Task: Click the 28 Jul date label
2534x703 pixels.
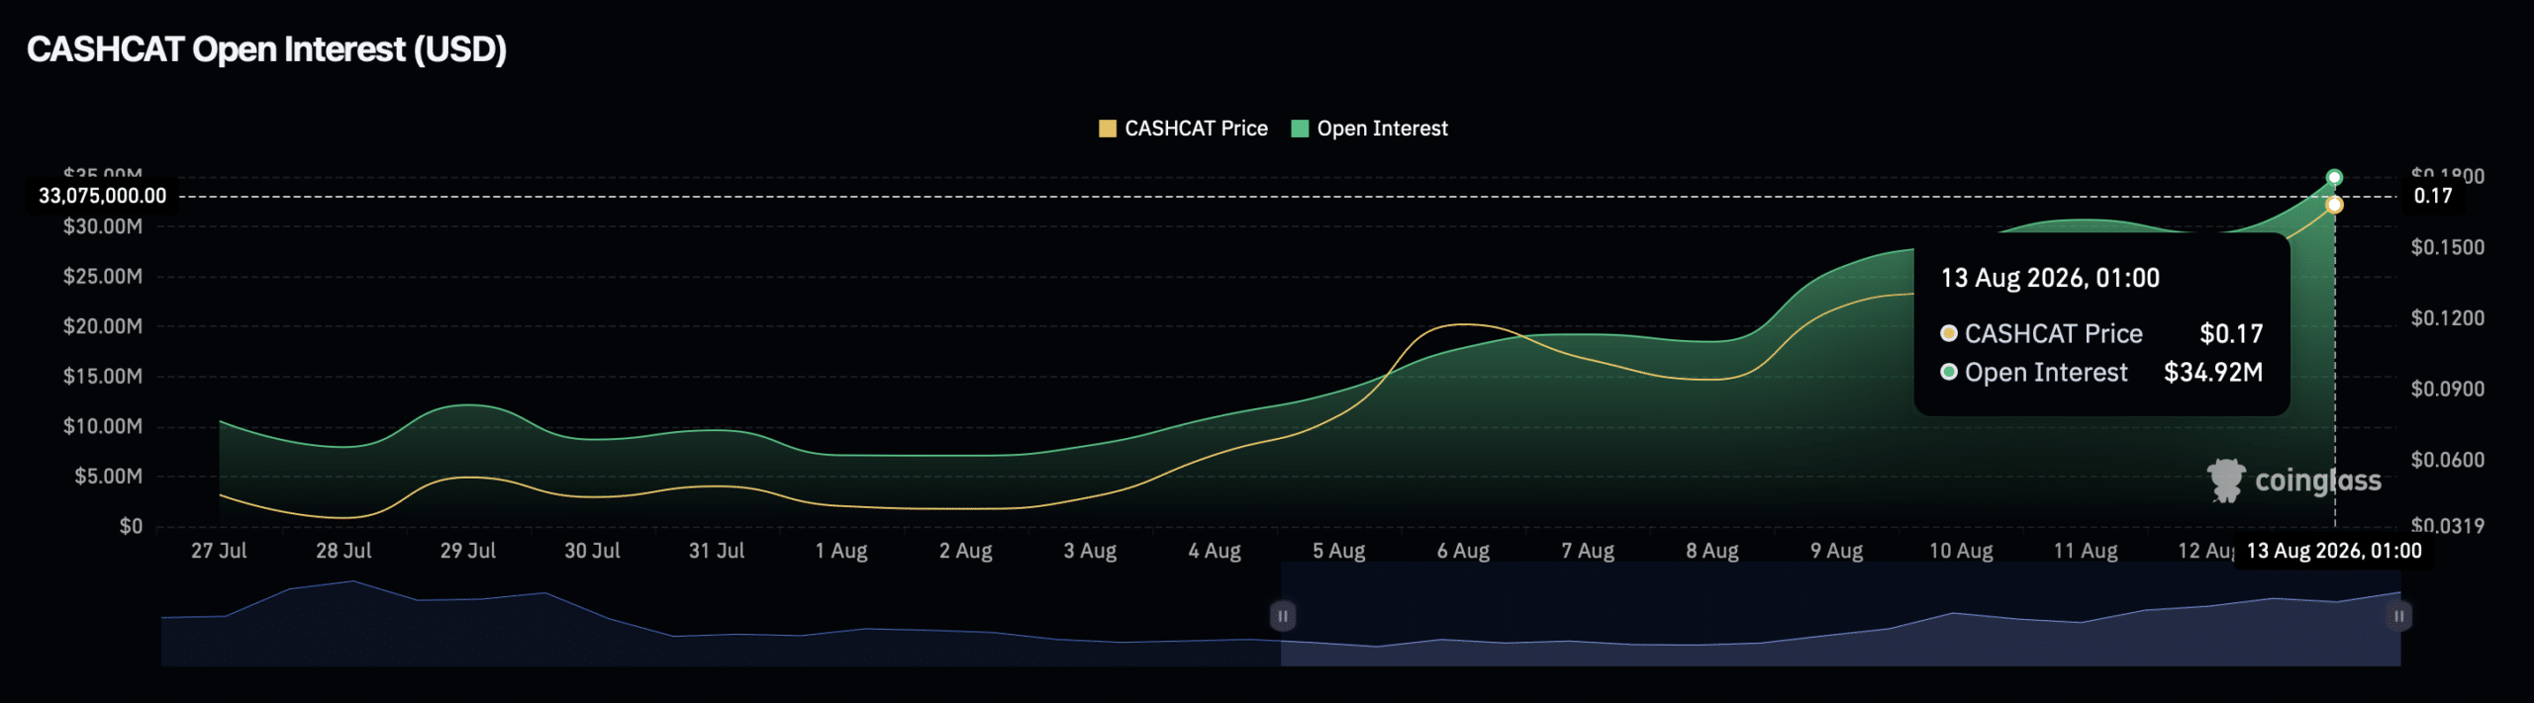Action: pyautogui.click(x=343, y=551)
